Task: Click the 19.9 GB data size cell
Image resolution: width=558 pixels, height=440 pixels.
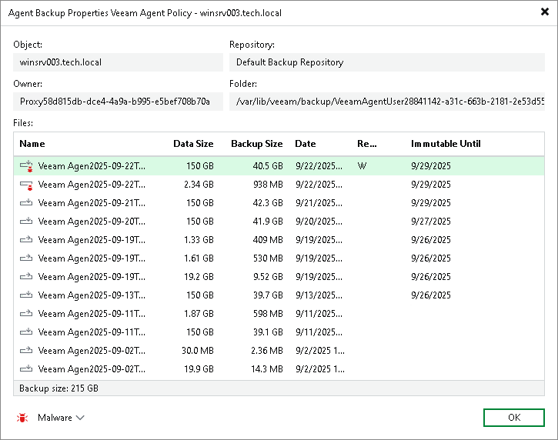Action: click(x=199, y=369)
